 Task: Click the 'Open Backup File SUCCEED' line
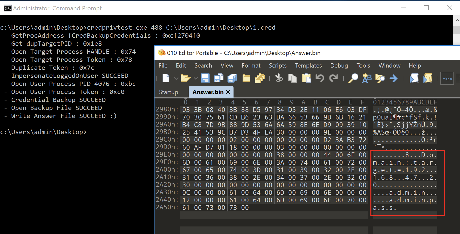pyautogui.click(x=53, y=108)
